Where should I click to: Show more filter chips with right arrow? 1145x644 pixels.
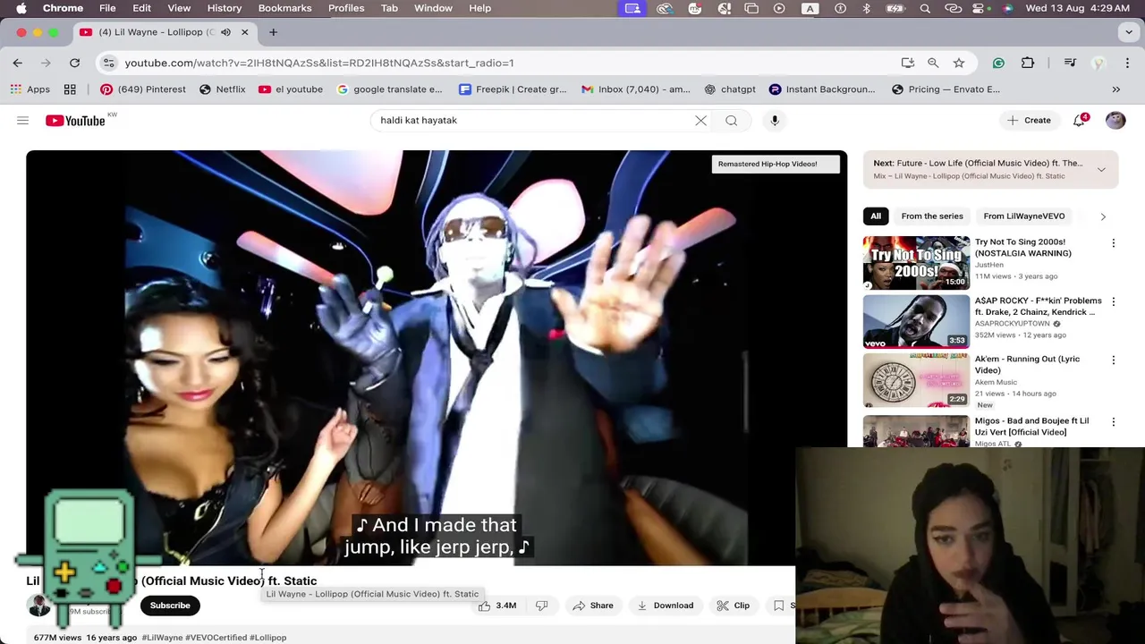[1103, 216]
